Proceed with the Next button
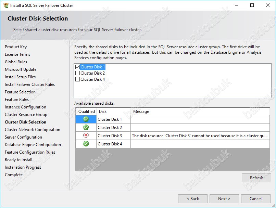The width and height of the screenshot is (276, 208). (224, 199)
